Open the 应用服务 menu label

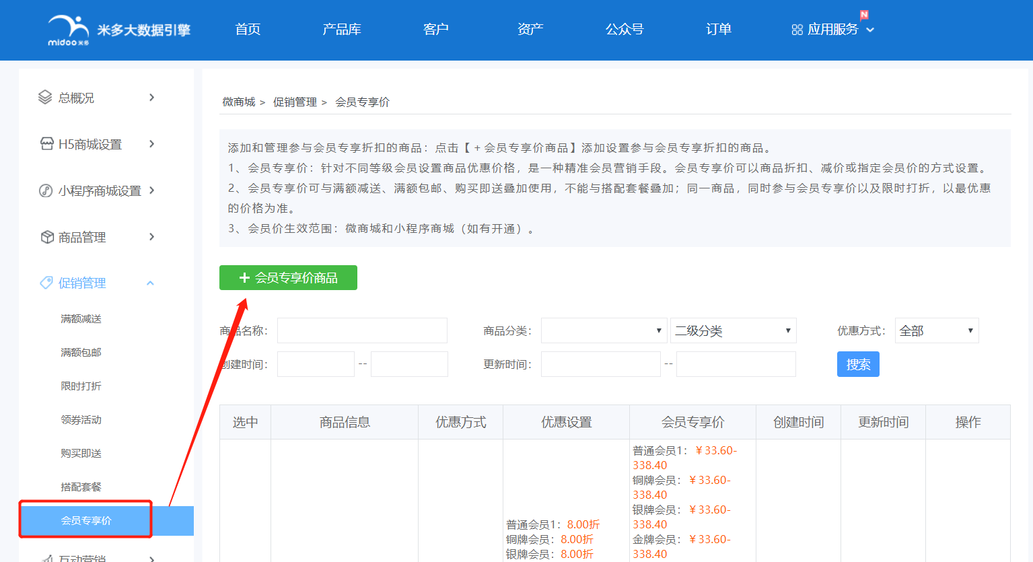[x=833, y=29]
